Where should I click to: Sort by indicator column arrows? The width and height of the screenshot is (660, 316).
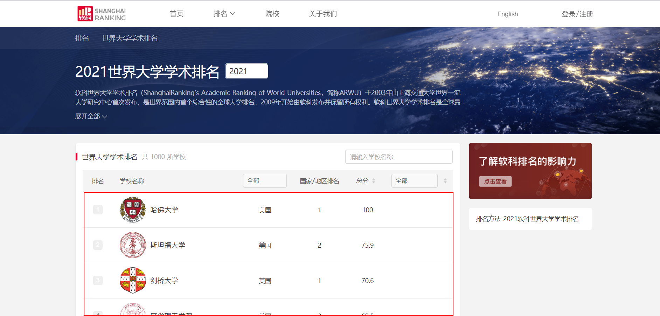(445, 181)
